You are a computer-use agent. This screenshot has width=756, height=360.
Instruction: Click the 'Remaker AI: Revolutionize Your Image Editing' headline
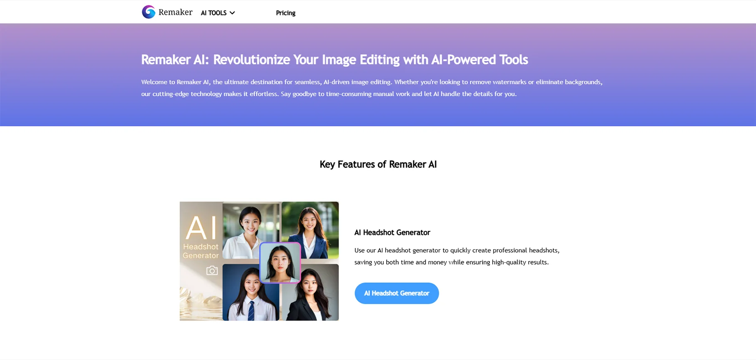coord(334,60)
